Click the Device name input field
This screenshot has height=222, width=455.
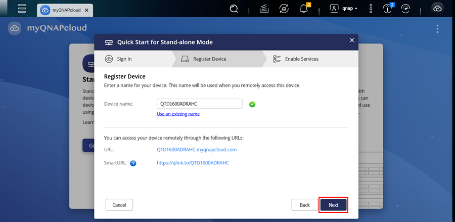(x=200, y=104)
